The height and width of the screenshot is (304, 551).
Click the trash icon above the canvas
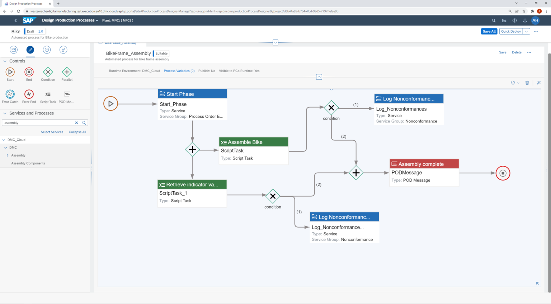(527, 83)
